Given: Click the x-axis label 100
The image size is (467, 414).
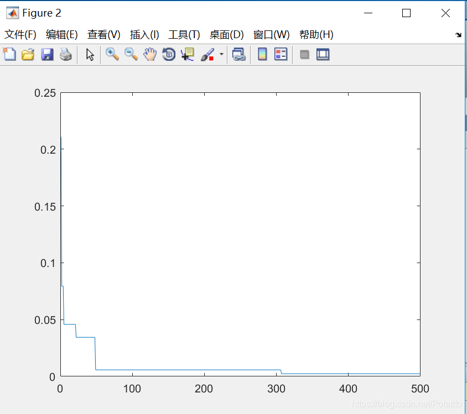Looking at the screenshot, I should (x=132, y=389).
